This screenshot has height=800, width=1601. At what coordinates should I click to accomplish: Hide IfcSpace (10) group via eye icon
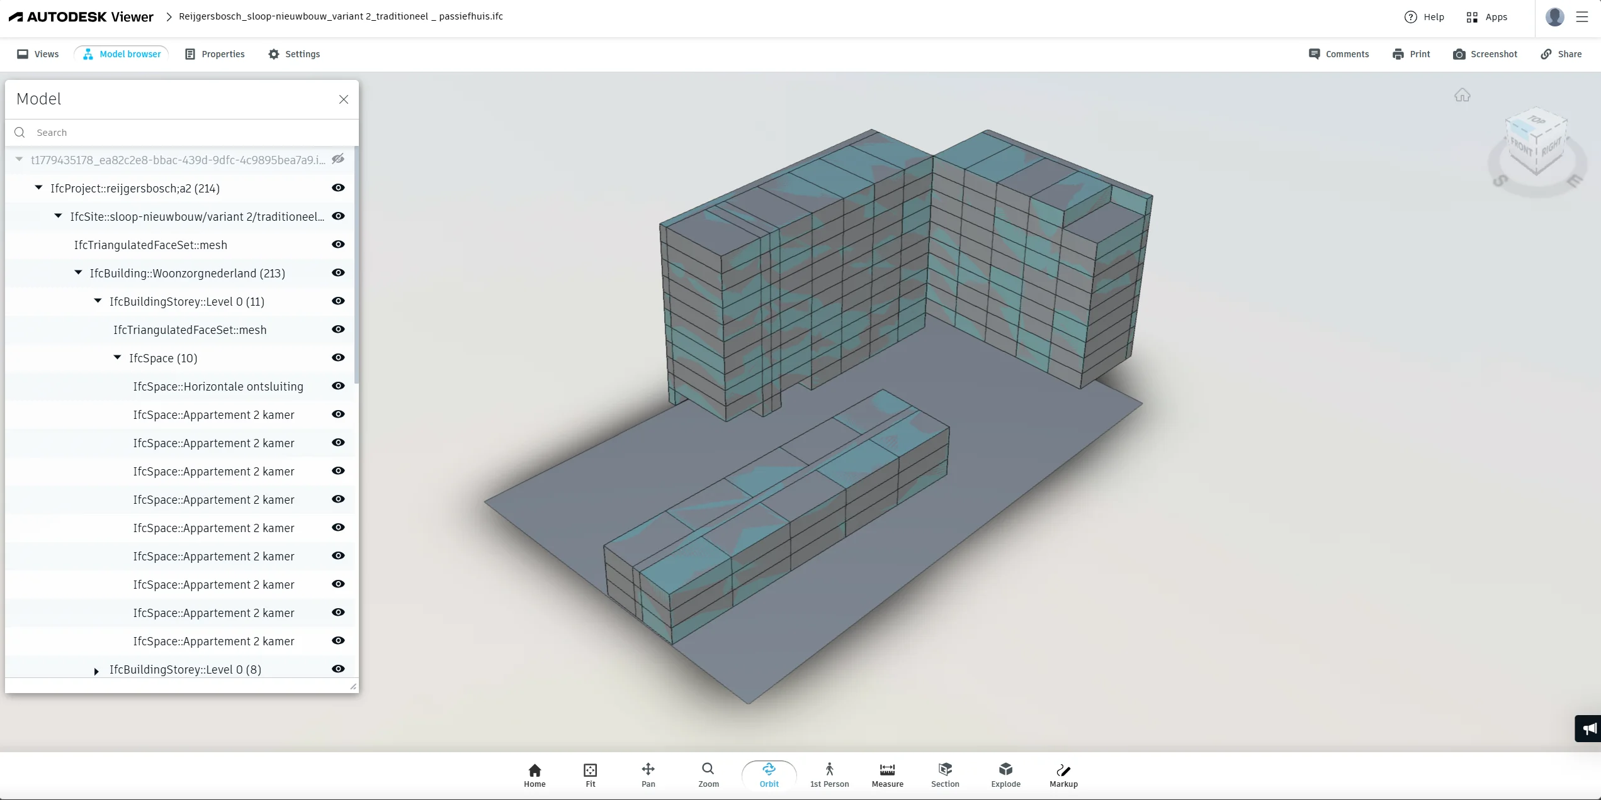click(x=338, y=357)
